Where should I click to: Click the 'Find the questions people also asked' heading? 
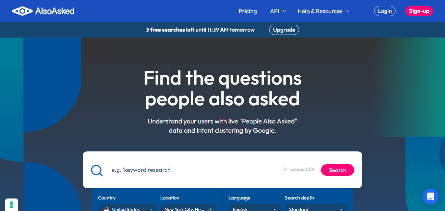(x=222, y=88)
